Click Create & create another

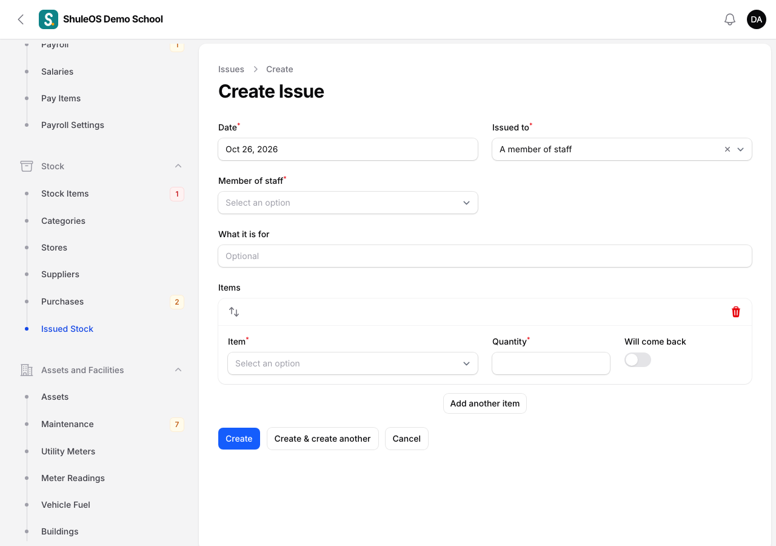(x=323, y=439)
